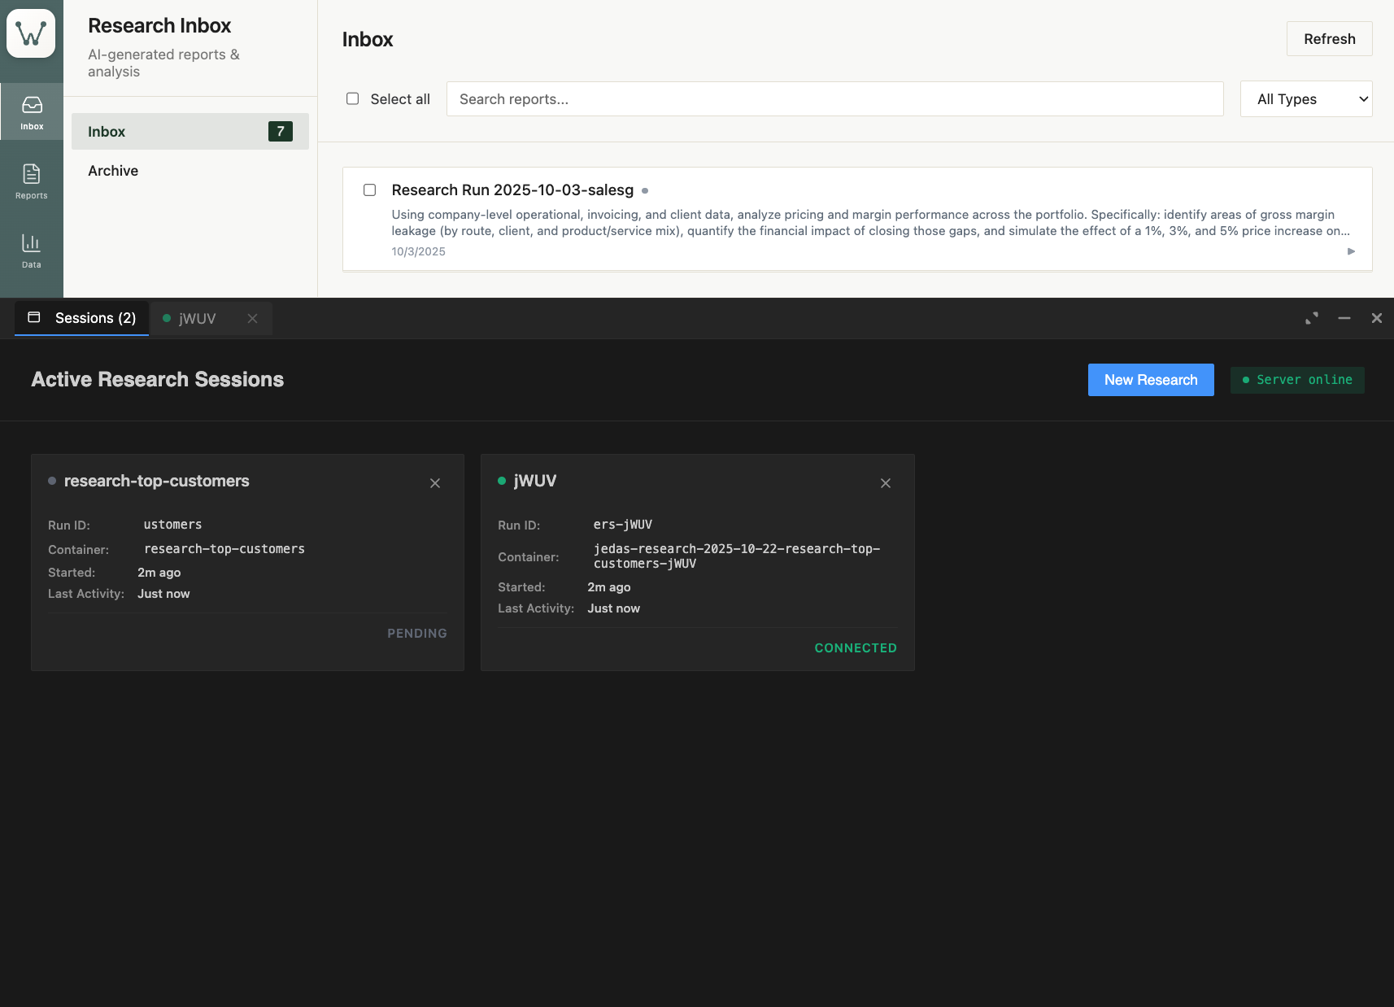Open the Reports sidebar icon
This screenshot has width=1394, height=1007.
(32, 181)
